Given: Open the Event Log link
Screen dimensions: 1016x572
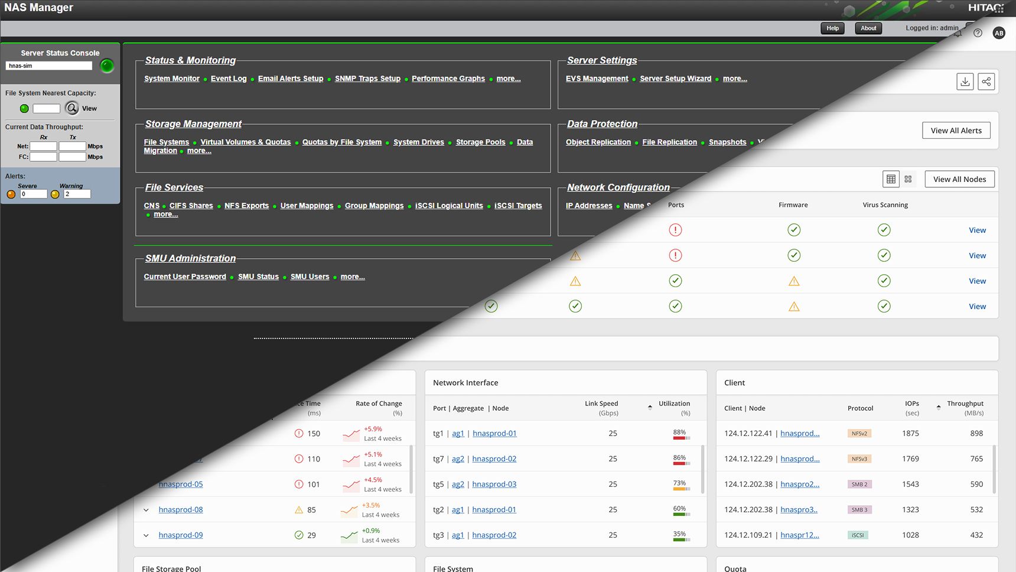Looking at the screenshot, I should coord(229,79).
